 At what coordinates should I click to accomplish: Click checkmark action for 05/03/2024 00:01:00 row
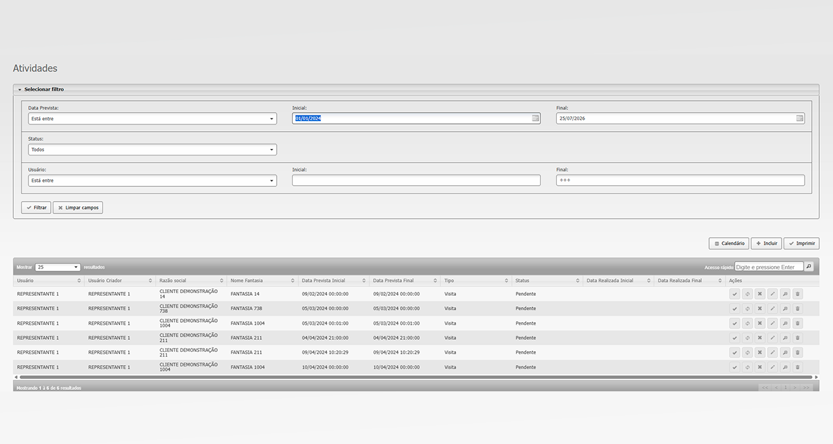click(x=735, y=323)
